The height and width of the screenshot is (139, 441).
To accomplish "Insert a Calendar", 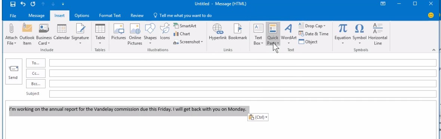I will point(62,32).
